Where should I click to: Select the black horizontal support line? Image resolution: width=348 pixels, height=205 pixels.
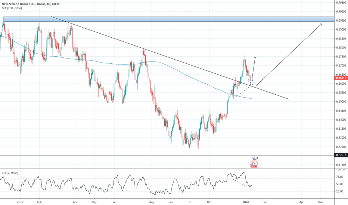[112, 155]
